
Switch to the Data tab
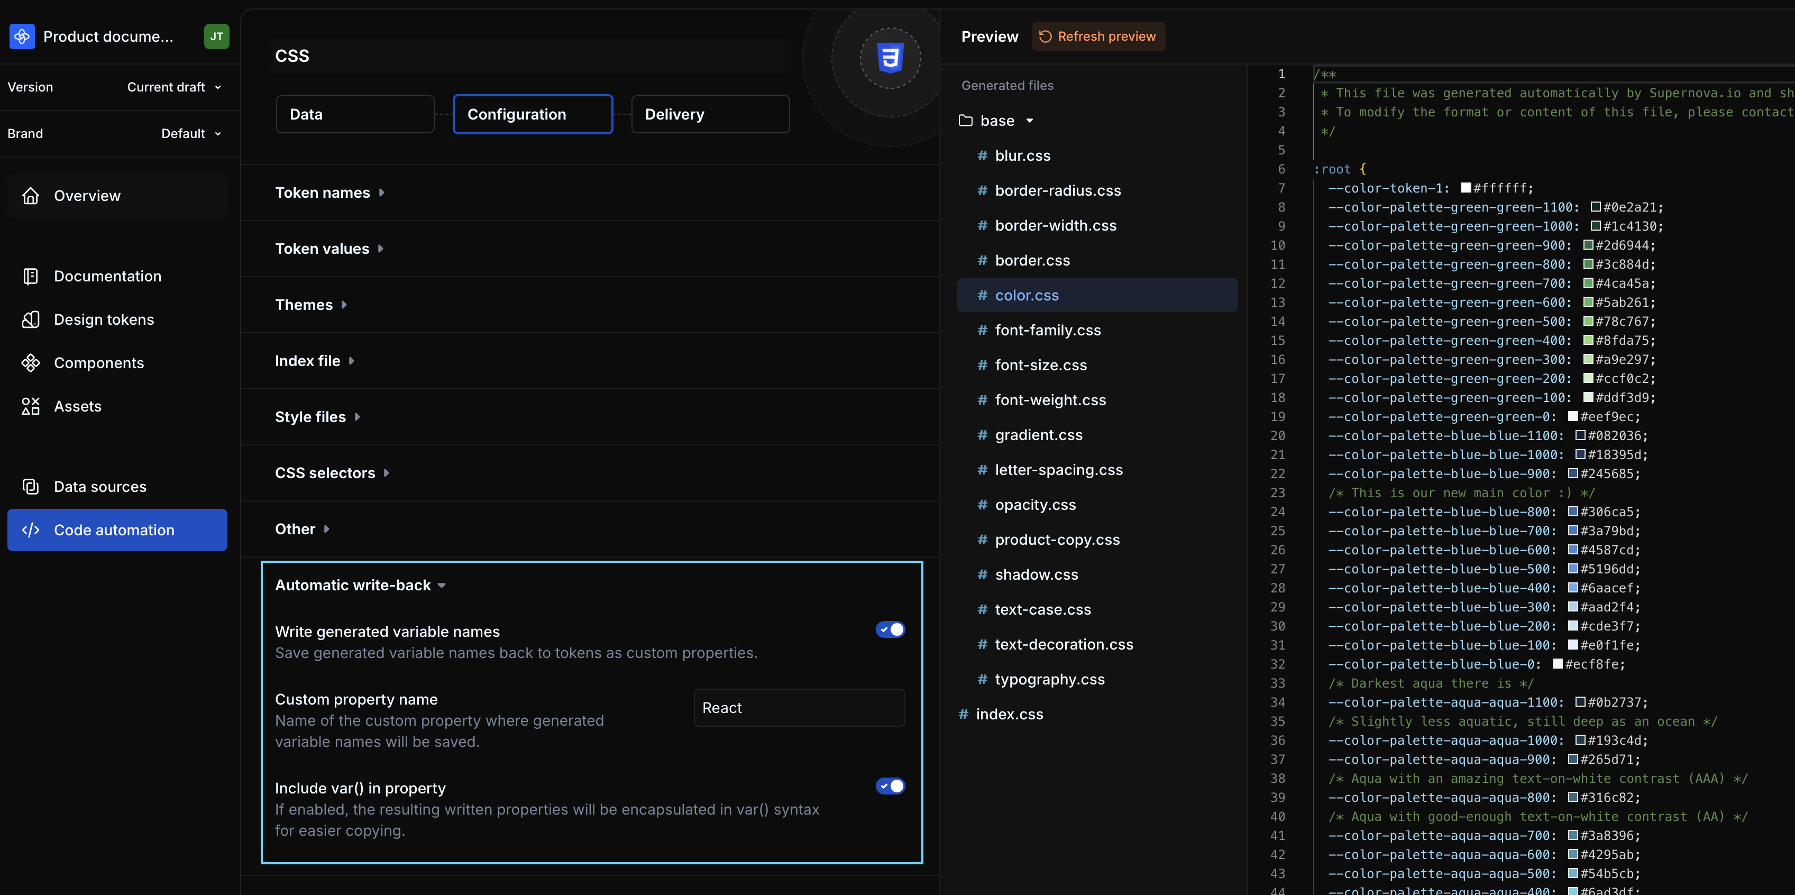point(355,114)
